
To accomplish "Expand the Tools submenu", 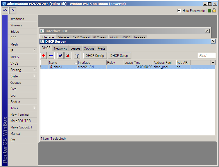I will tap(35, 108).
